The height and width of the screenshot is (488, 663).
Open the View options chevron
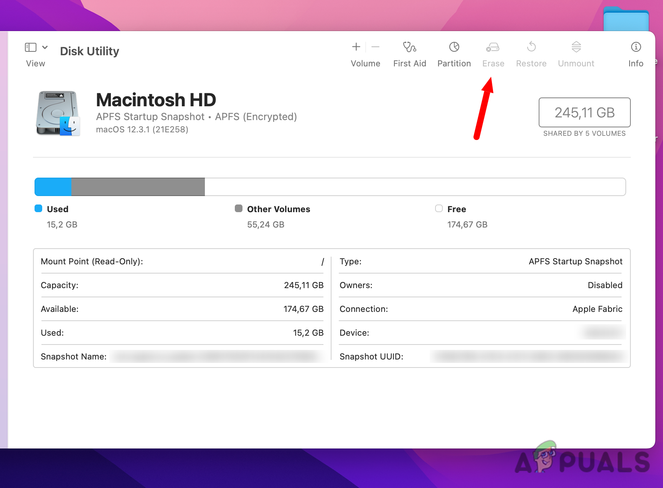tap(45, 47)
